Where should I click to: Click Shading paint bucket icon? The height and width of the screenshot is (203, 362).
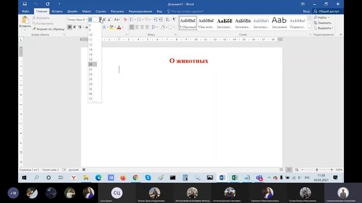163,27
